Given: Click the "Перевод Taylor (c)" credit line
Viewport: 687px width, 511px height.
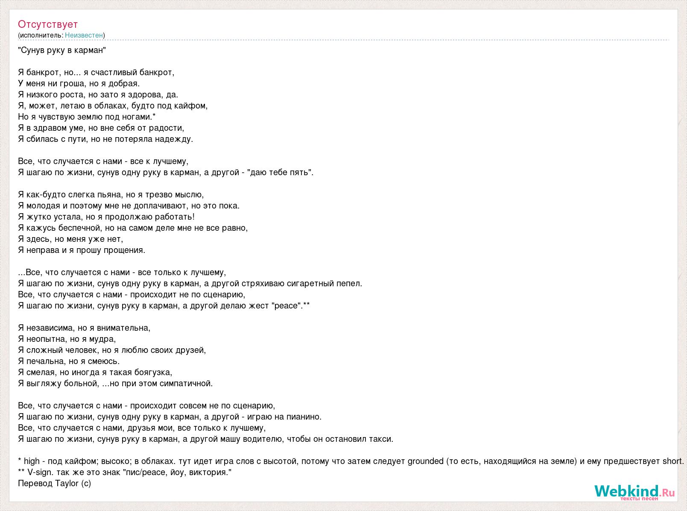Looking at the screenshot, I should [55, 483].
